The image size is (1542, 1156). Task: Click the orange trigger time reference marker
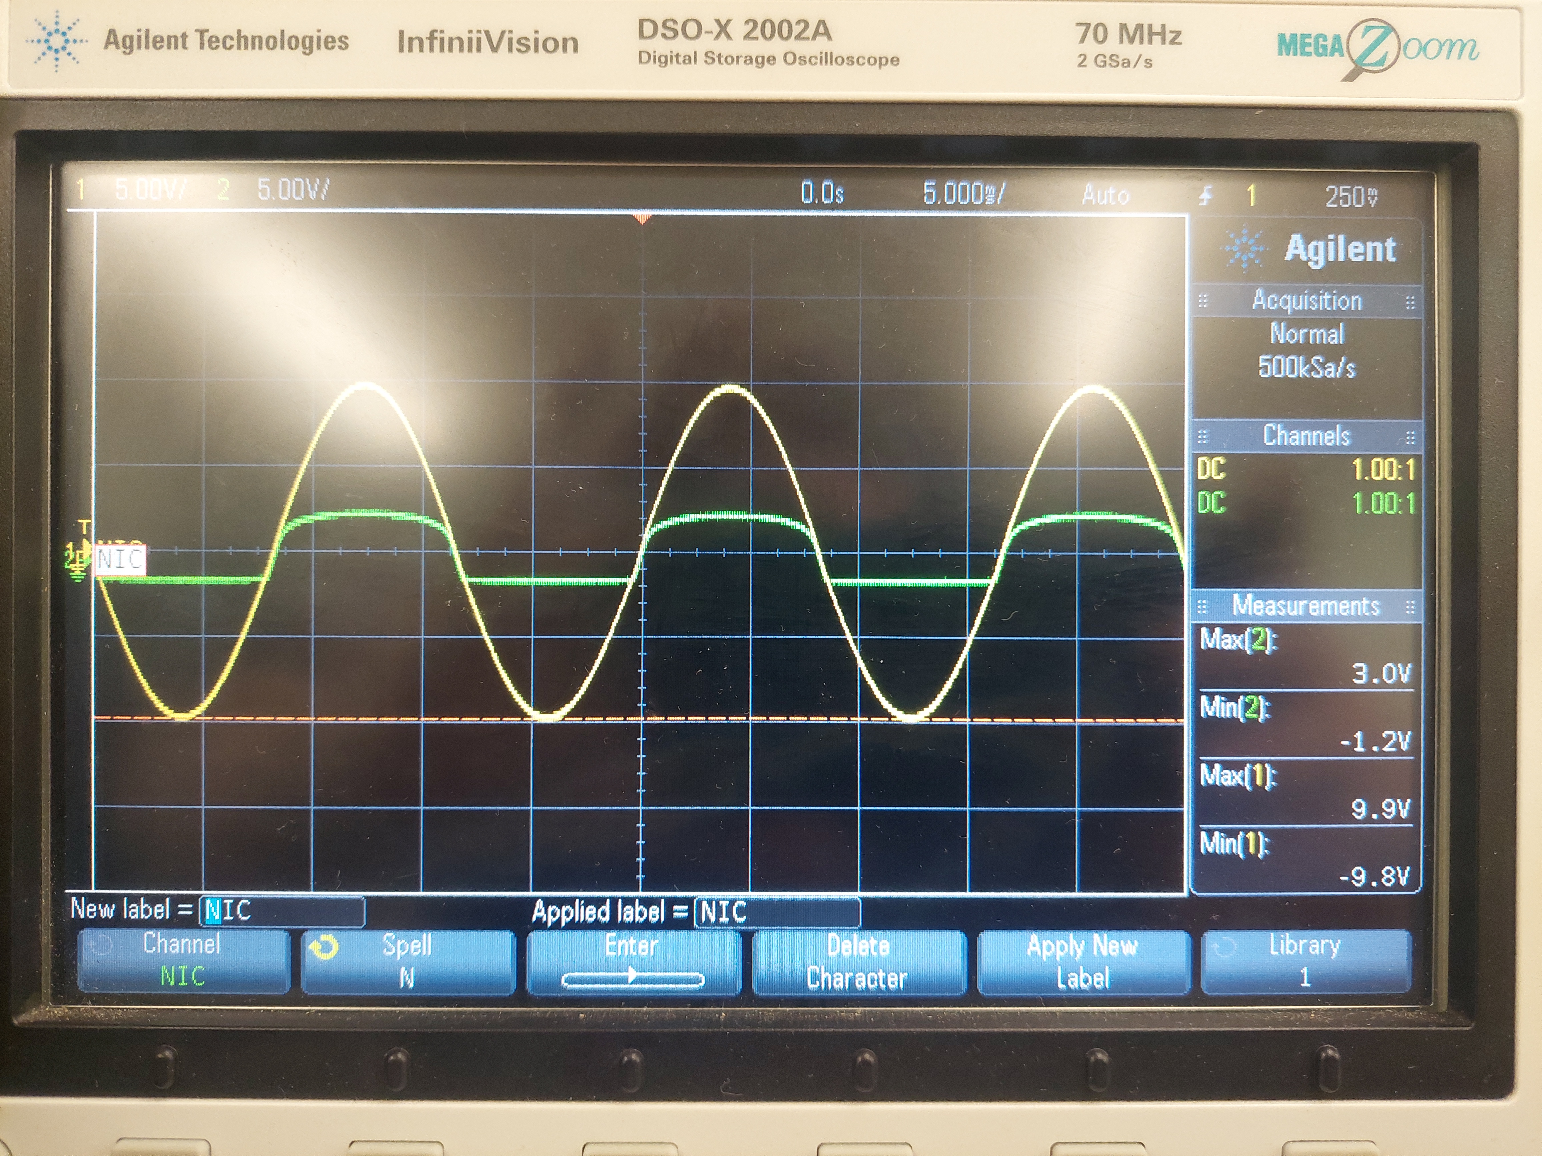642,219
